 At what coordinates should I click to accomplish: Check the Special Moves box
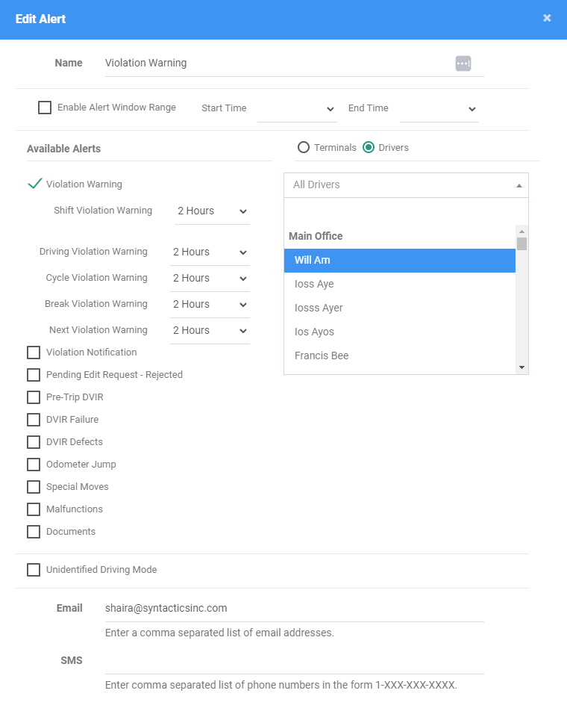pyautogui.click(x=34, y=487)
